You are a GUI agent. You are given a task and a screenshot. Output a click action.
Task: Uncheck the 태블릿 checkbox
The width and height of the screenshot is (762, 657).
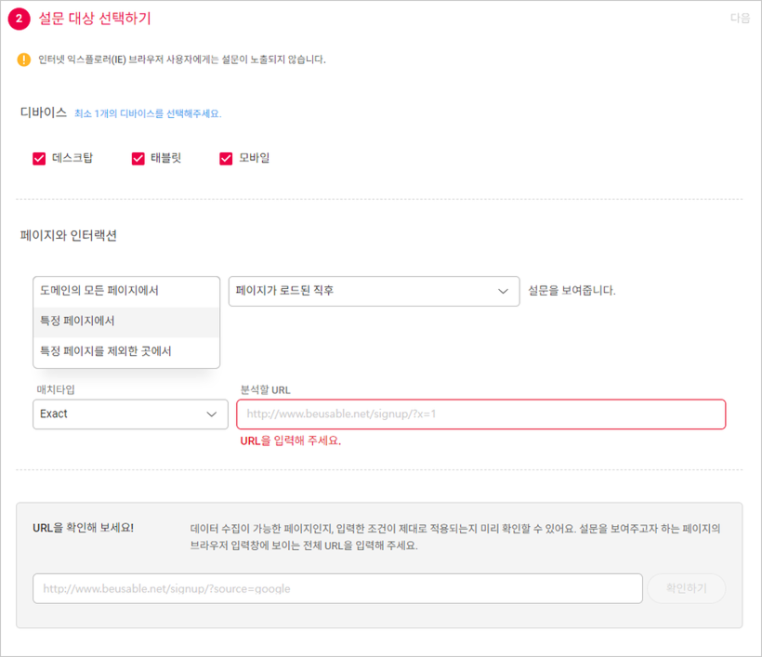tap(138, 158)
